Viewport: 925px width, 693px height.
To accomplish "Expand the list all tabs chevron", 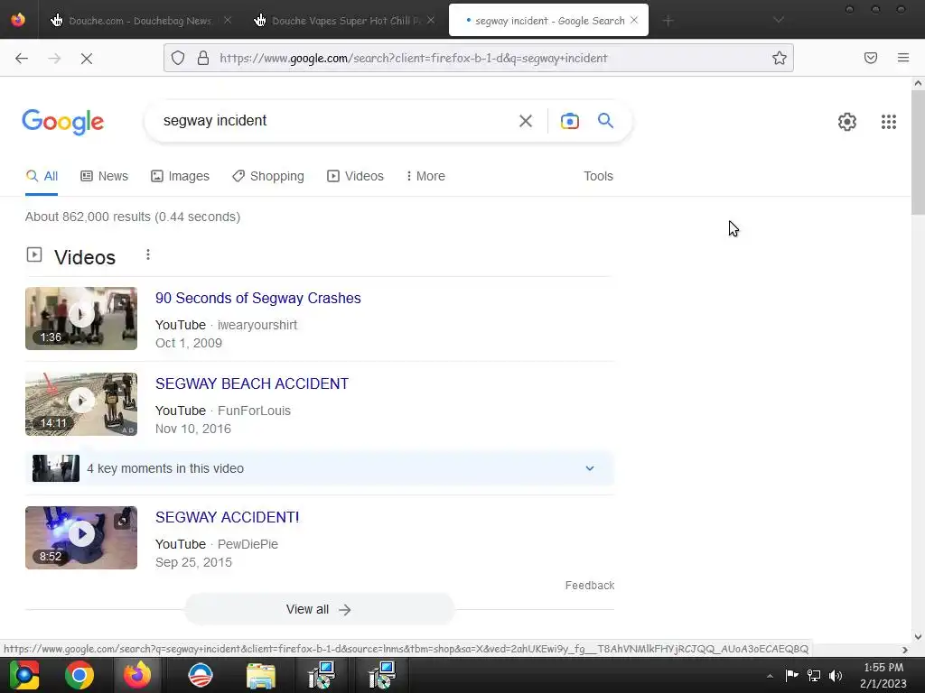I will click(x=779, y=20).
